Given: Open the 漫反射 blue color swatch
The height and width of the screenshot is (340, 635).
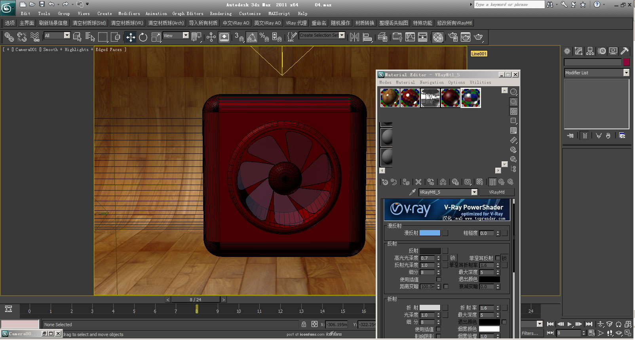Looking at the screenshot, I should 430,233.
